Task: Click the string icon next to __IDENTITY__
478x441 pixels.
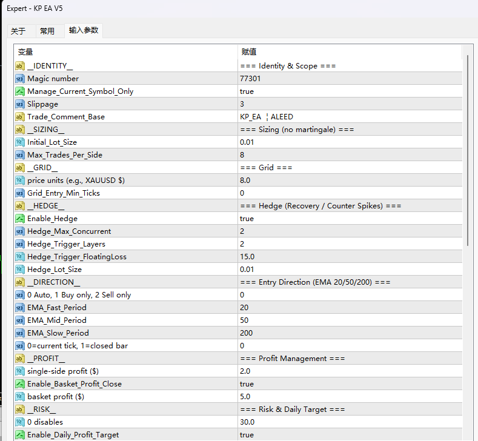Action: click(x=19, y=66)
